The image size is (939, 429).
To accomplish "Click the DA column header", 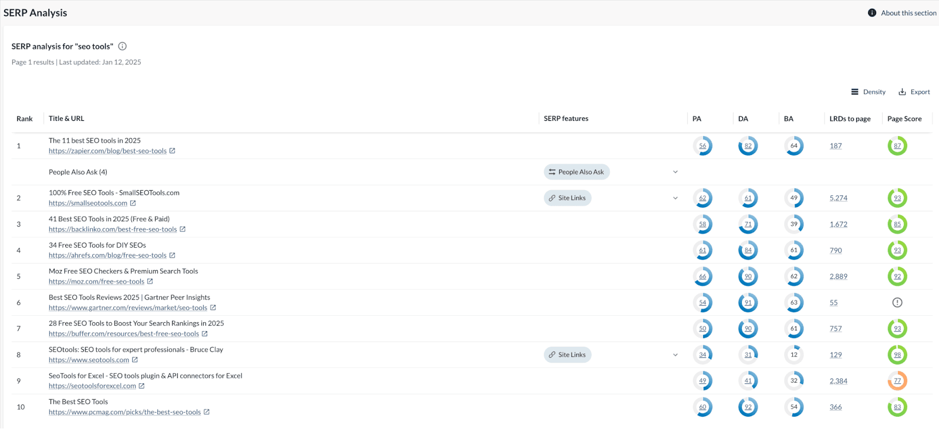I will (x=743, y=119).
